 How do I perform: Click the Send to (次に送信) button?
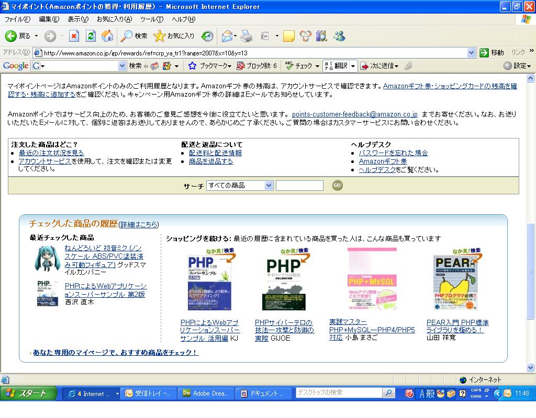coord(380,66)
